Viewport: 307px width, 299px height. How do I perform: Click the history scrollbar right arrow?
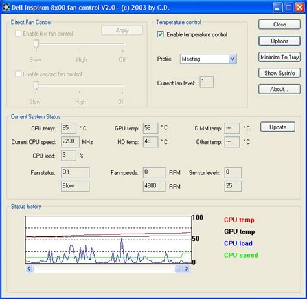187,269
